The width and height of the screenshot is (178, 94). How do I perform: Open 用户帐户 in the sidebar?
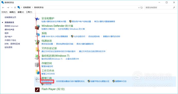coord(8,37)
